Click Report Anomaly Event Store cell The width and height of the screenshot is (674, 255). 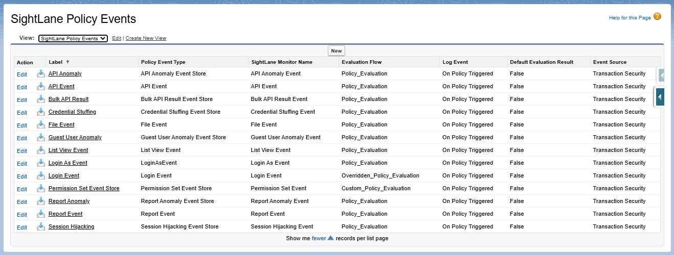[x=177, y=201]
